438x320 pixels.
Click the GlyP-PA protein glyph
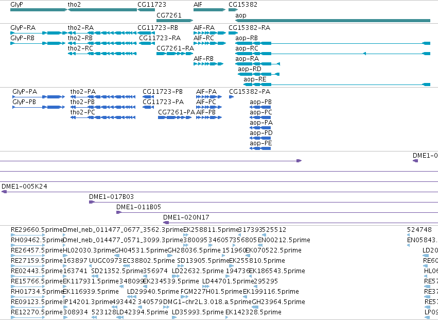pos(39,97)
